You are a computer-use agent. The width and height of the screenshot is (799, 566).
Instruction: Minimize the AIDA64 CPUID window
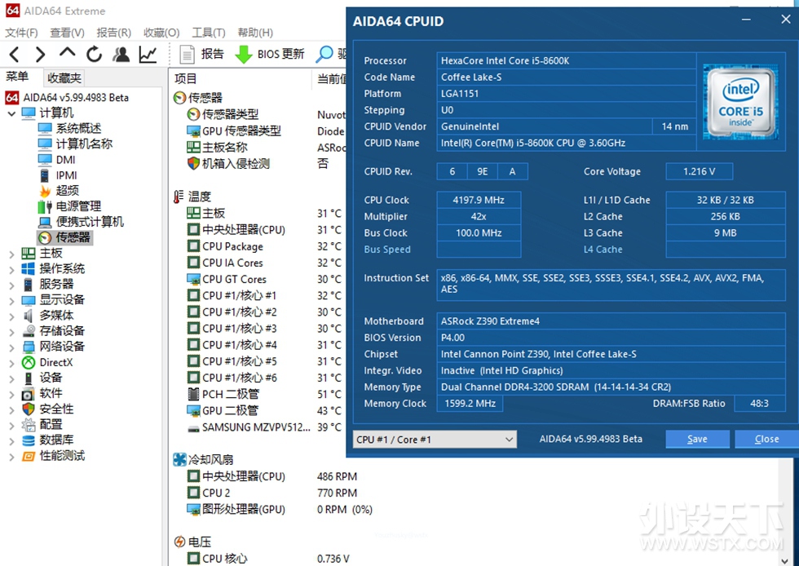[x=746, y=20]
